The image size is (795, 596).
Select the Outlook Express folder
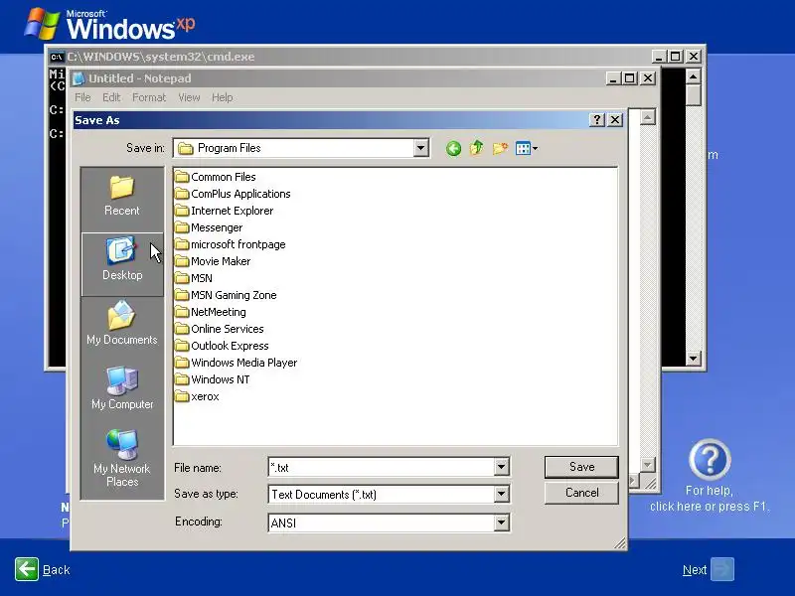[222, 346]
